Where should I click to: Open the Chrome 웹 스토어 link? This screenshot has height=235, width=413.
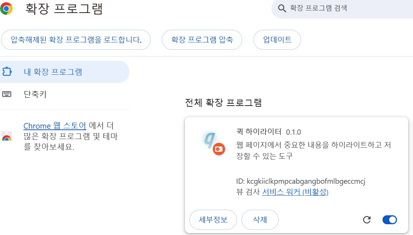click(55, 126)
